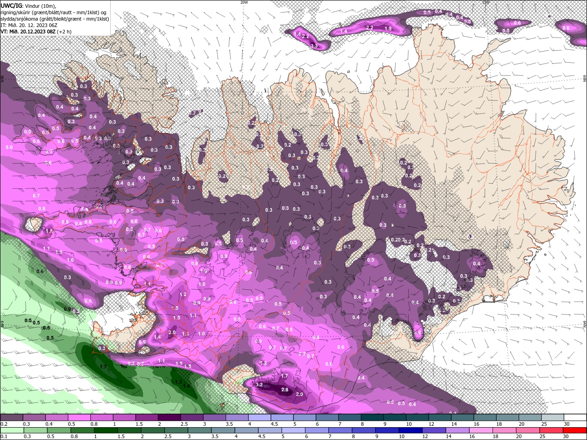This screenshot has width=587, height=440.
Task: Click the bright red above-30 rain legend swatch
Action: coord(574,430)
